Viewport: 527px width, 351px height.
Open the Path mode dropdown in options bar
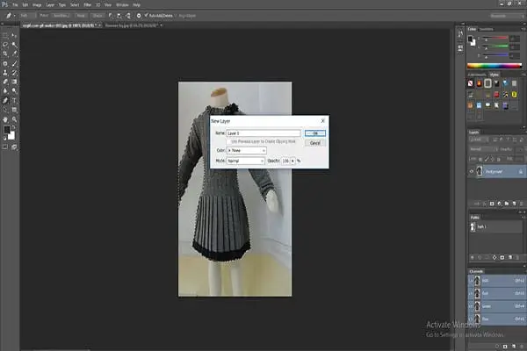click(x=27, y=16)
